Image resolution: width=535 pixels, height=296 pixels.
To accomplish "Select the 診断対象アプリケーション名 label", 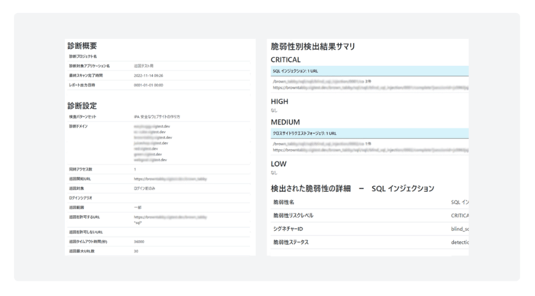I will click(x=89, y=66).
